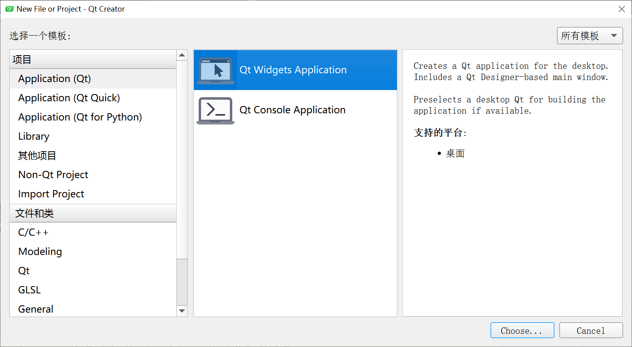The height and width of the screenshot is (347, 632).
Task: Click the 支持的平台 heading
Action: point(440,133)
